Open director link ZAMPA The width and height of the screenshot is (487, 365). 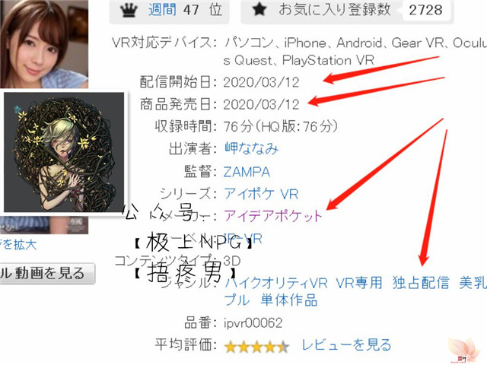coord(247,172)
